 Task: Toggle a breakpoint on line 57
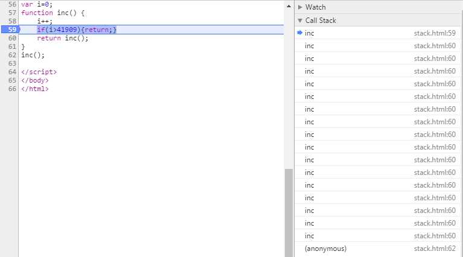click(12, 13)
